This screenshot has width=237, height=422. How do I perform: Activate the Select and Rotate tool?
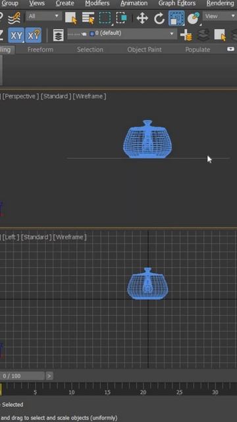tap(159, 18)
